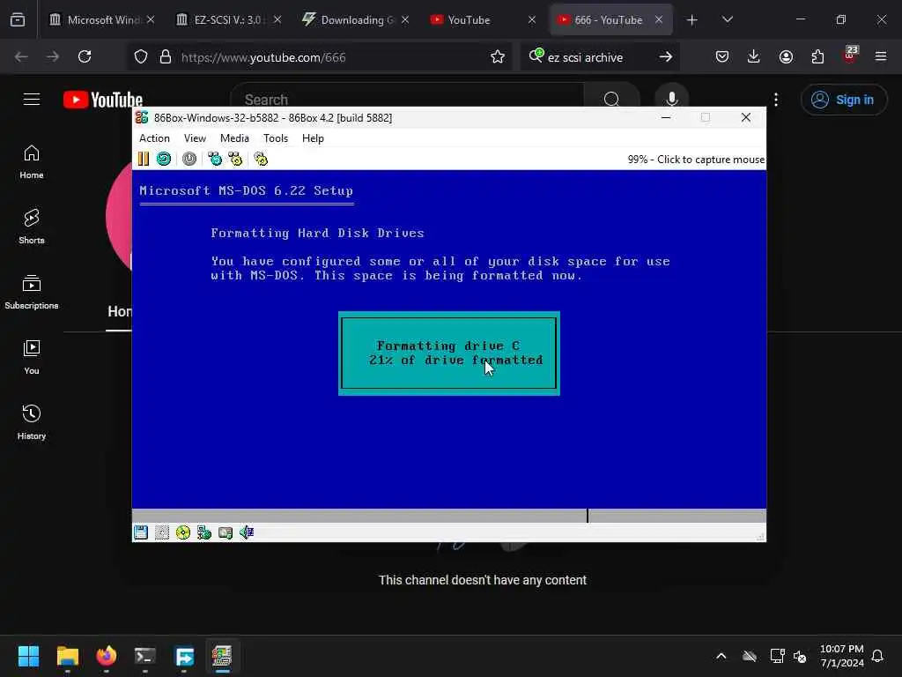
Task: Open Subscriptions in the YouTube sidebar
Action: pos(32,292)
